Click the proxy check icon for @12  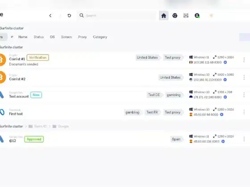[x=223, y=142]
